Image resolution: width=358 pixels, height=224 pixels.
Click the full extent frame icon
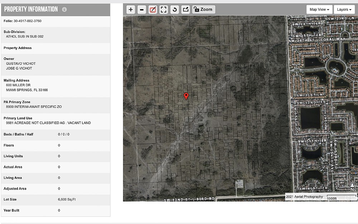point(164,10)
